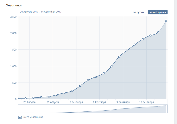The image size is (177, 124).
Task: Click the "28 Августа" axis label
Action: point(30,102)
